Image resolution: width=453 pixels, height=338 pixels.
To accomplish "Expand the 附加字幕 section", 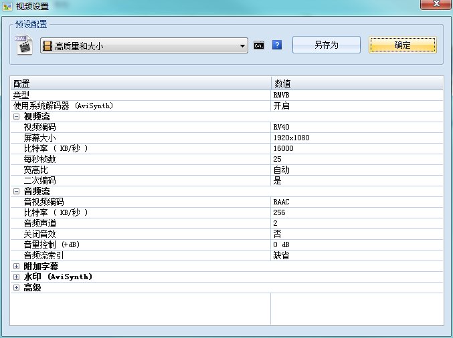I will [x=17, y=266].
